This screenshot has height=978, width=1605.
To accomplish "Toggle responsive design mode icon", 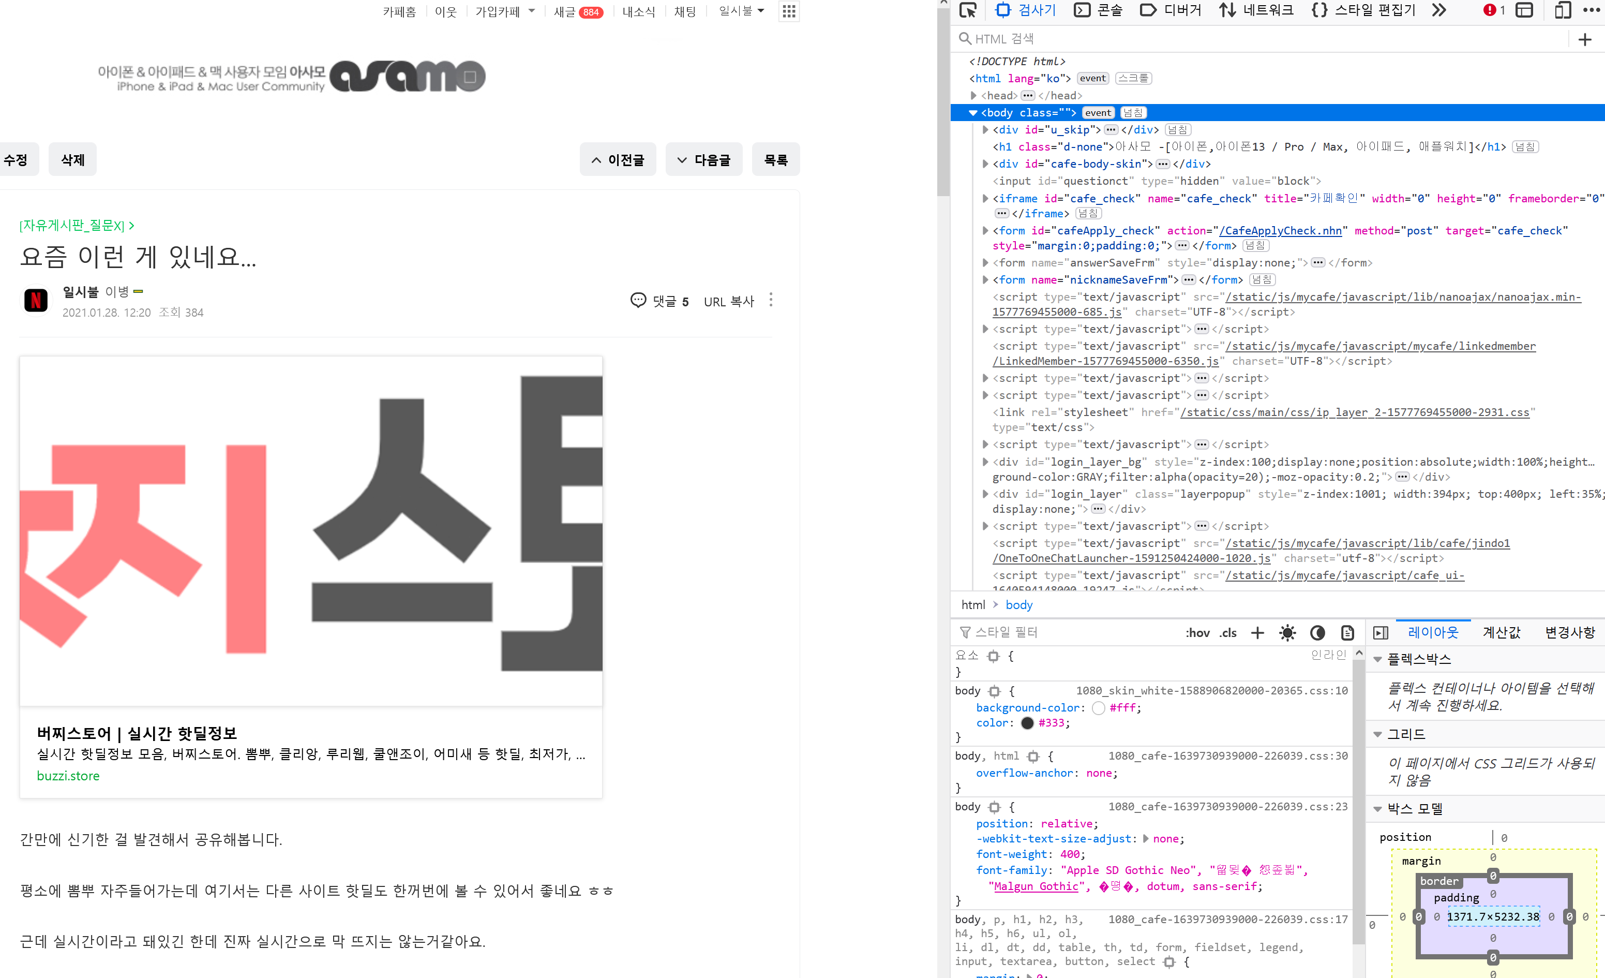I will (x=1563, y=10).
